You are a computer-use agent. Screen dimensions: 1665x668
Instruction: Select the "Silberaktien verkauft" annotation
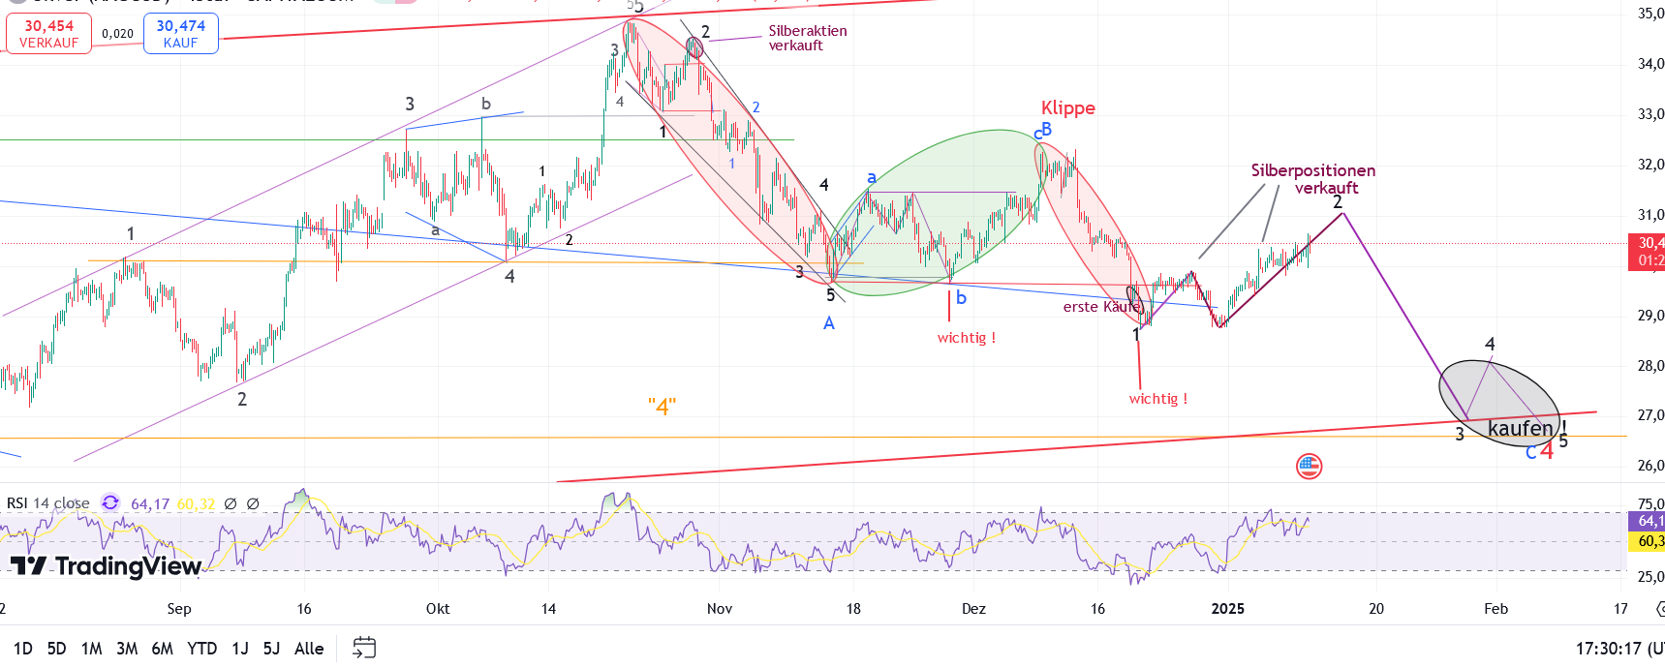pos(808,38)
